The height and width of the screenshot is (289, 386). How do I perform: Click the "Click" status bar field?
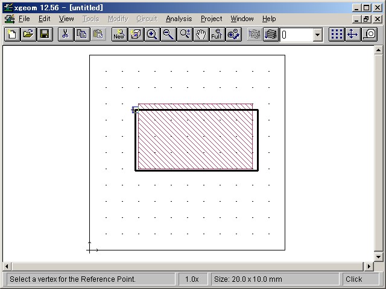(x=361, y=279)
